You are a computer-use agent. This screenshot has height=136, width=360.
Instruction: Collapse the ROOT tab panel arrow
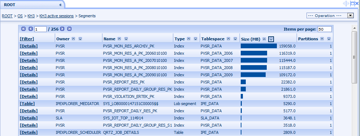tap(60, 5)
